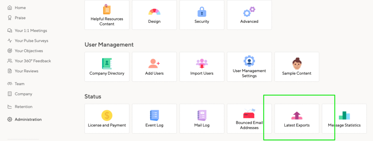Click the Objectives target icon

[x=10, y=51]
